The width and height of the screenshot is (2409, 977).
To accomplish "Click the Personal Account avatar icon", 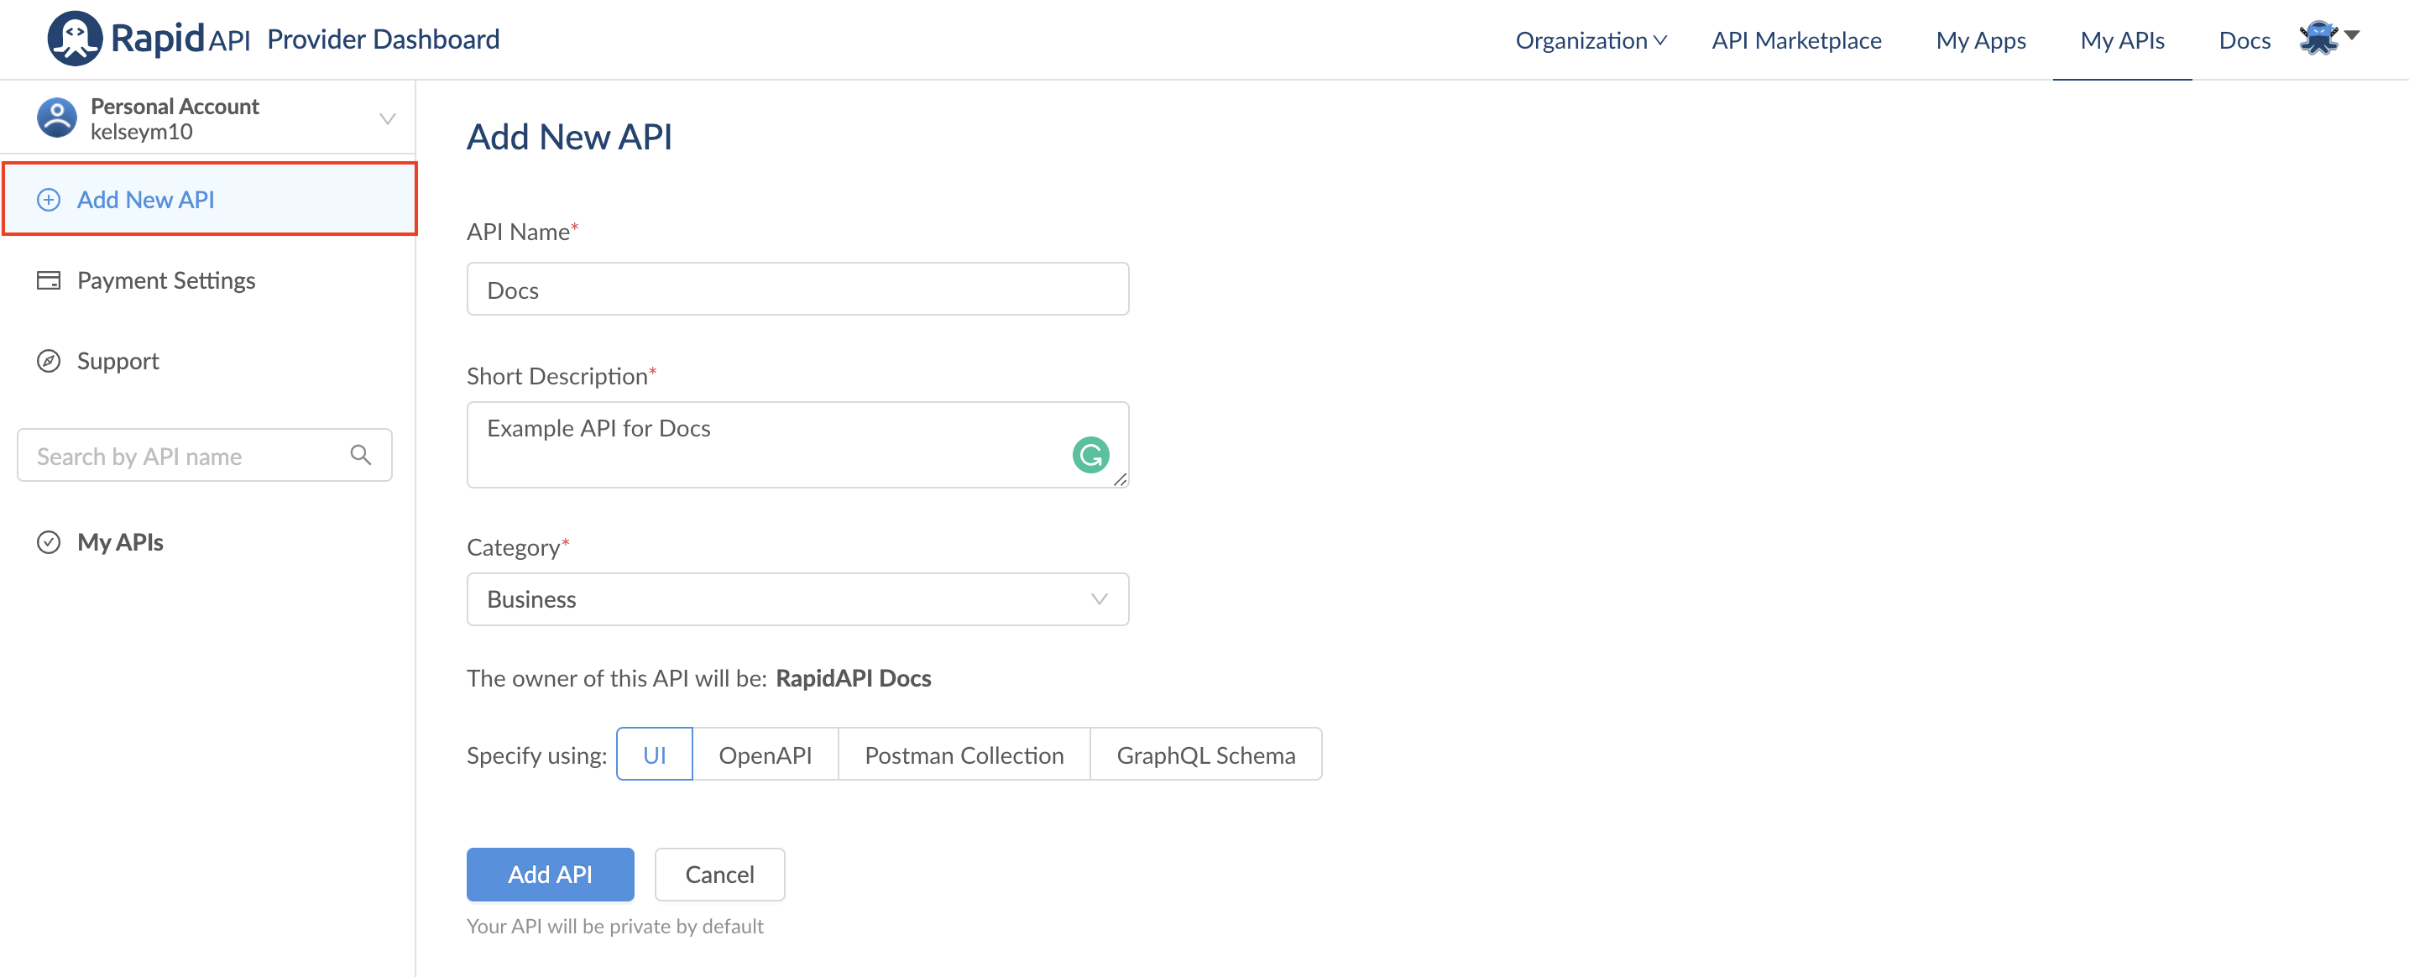I will pyautogui.click(x=56, y=118).
